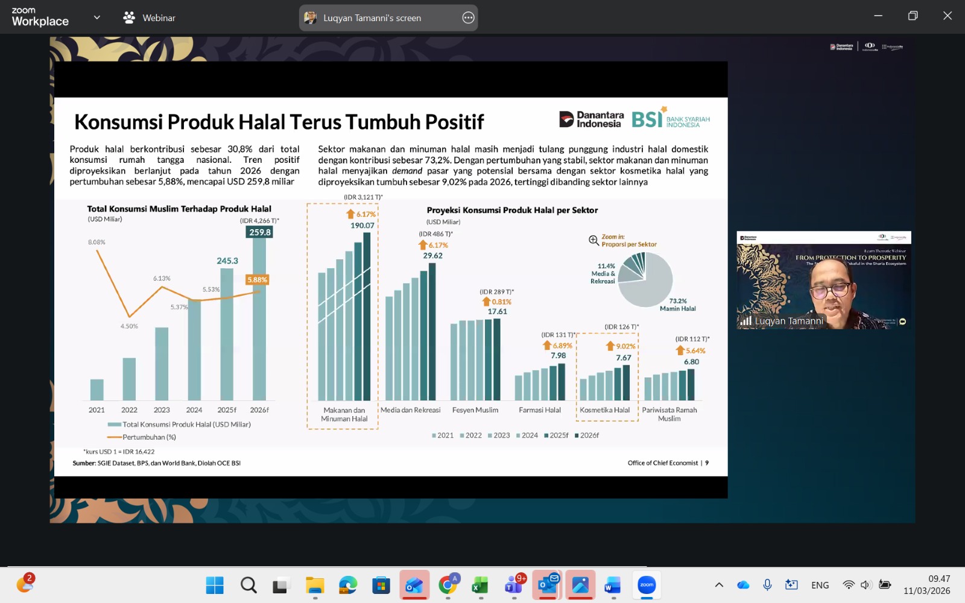Open the Photos app in taskbar
This screenshot has height=603, width=965.
(580, 585)
